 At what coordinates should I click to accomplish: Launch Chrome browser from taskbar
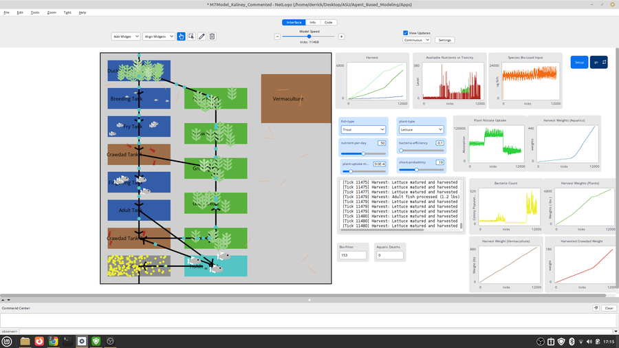53,341
